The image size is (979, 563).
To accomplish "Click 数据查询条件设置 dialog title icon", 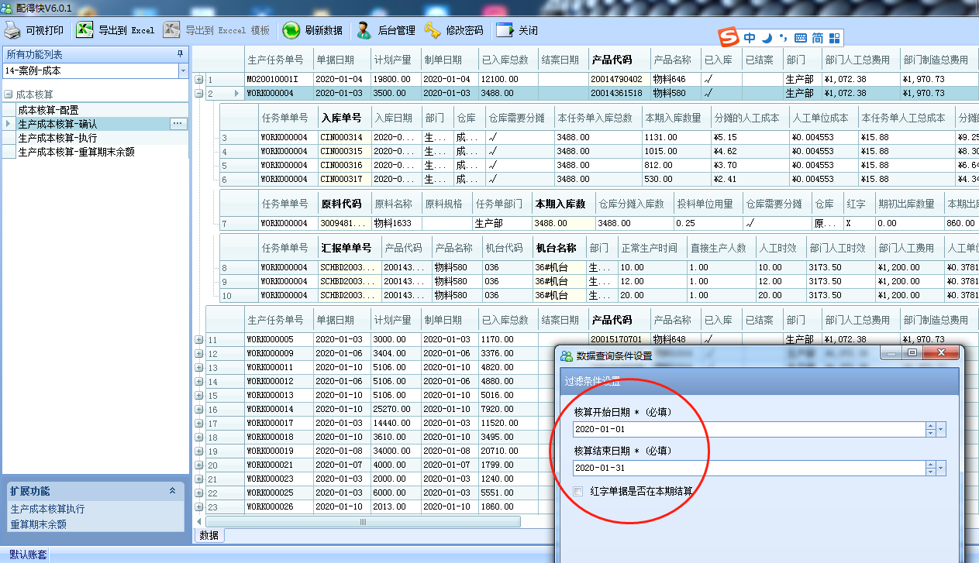I will coord(567,355).
